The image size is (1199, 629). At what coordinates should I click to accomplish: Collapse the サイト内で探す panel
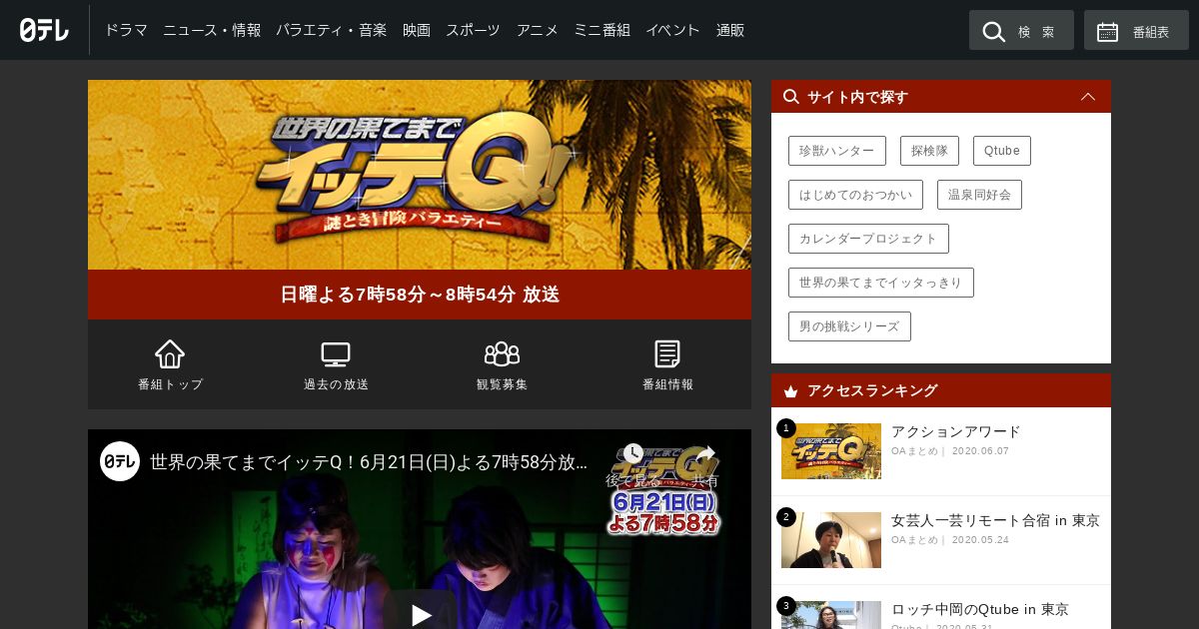pyautogui.click(x=1088, y=97)
